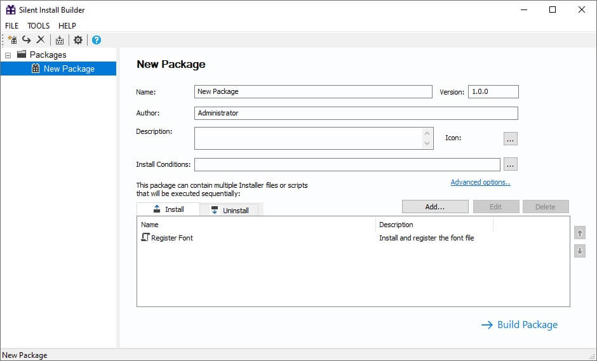Click the New Package status bar text
The width and height of the screenshot is (597, 361).
pos(25,355)
